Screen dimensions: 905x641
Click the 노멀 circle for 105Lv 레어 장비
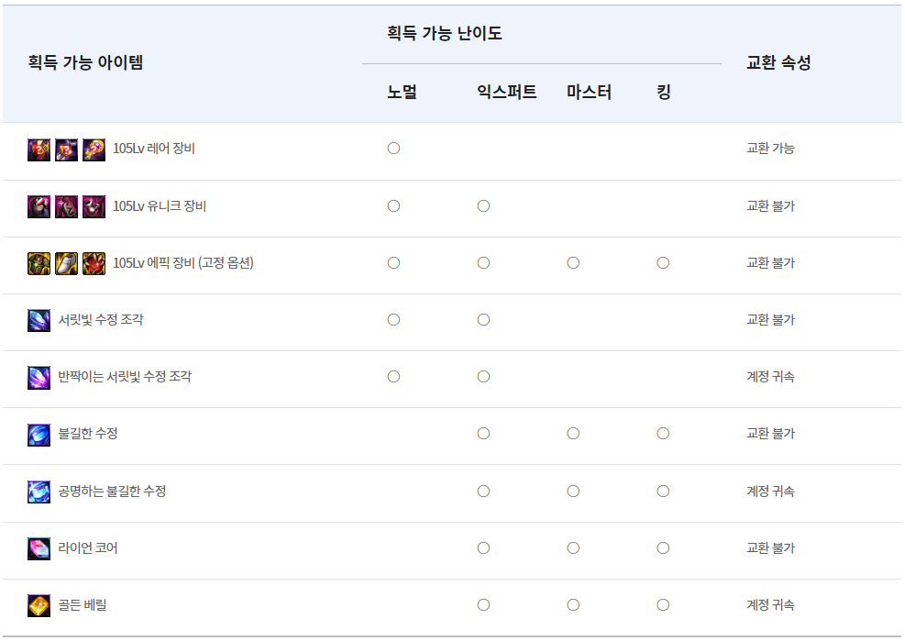[393, 149]
